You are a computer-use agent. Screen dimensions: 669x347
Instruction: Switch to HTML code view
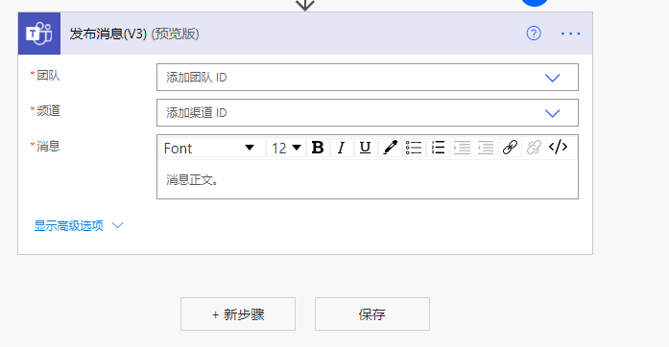[558, 147]
